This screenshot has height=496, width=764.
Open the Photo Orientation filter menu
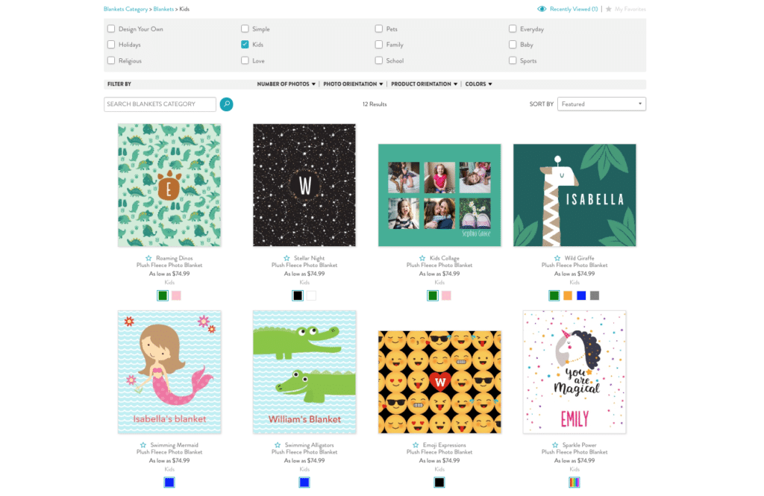click(x=353, y=84)
